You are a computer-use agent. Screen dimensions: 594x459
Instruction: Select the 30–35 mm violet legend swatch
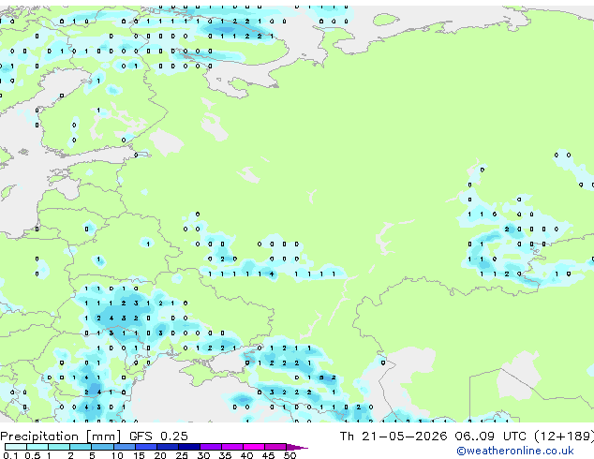point(210,447)
